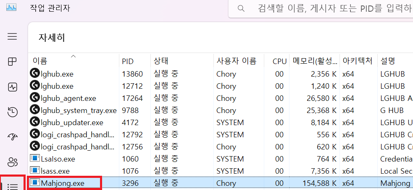Select the LsaIso.exe process
Viewport: 413px width, 190px height.
tap(221, 159)
